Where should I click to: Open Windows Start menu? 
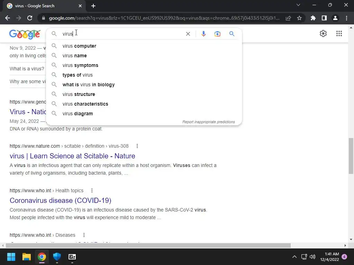click(x=11, y=257)
